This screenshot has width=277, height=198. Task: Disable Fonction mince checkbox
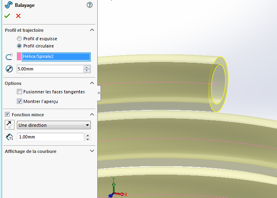pos(7,114)
